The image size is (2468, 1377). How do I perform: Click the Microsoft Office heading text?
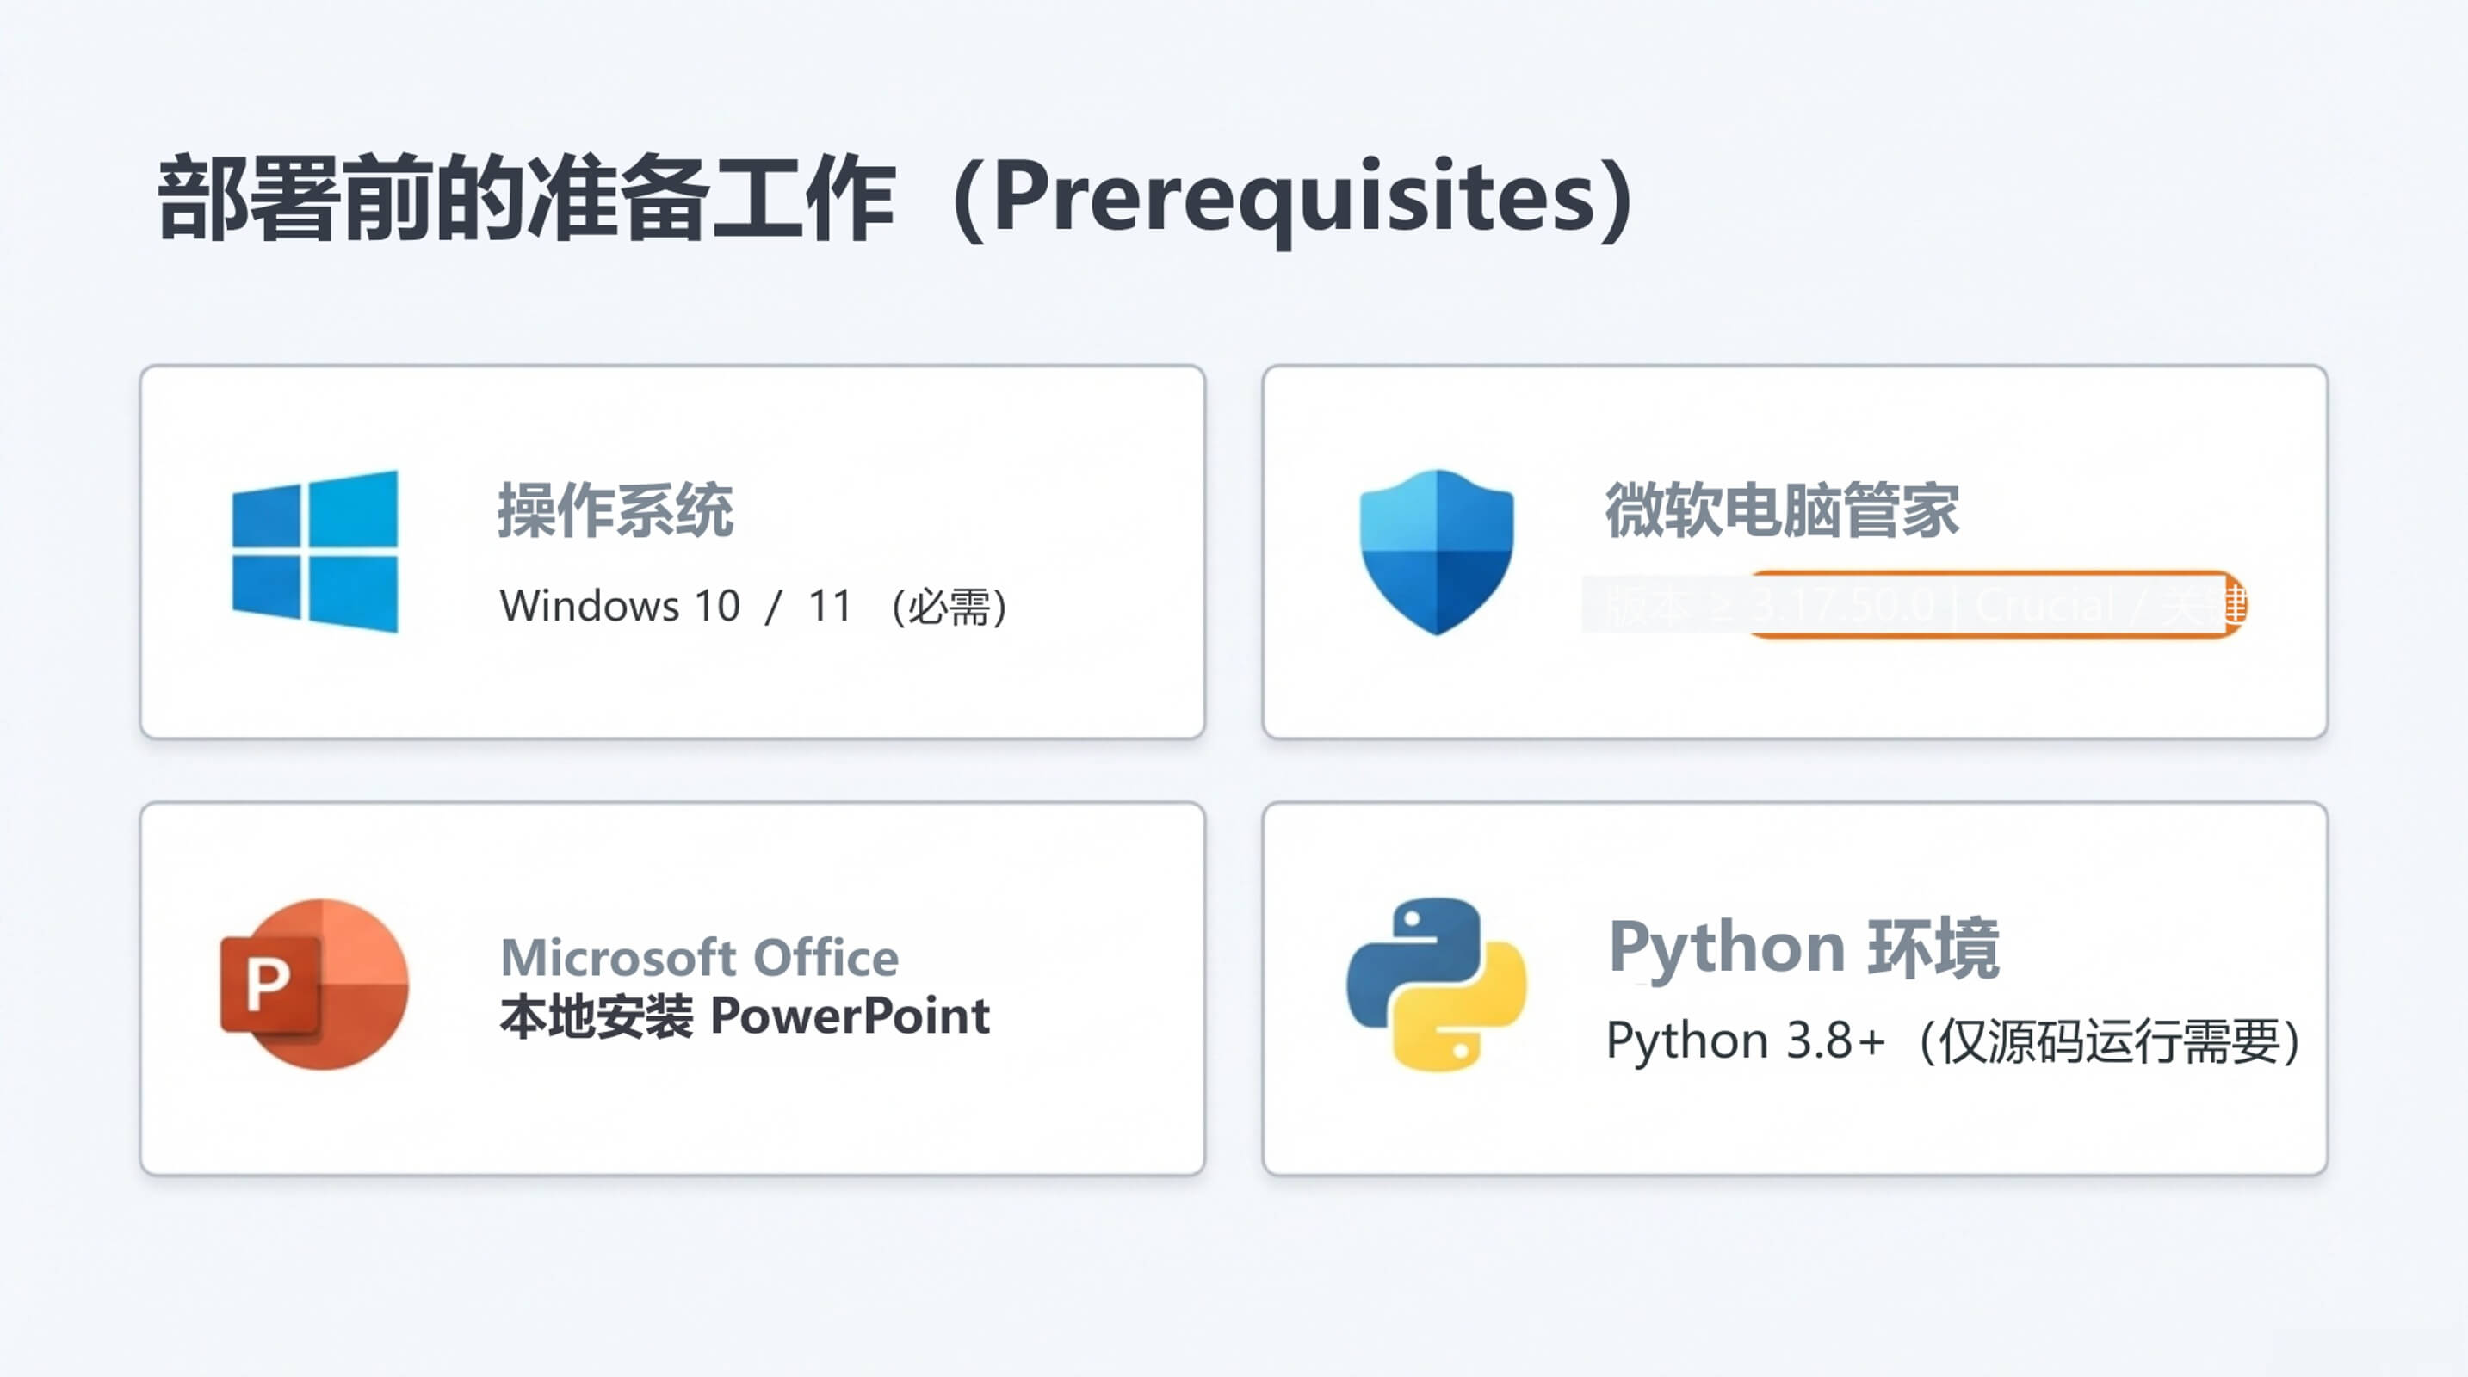tap(699, 958)
